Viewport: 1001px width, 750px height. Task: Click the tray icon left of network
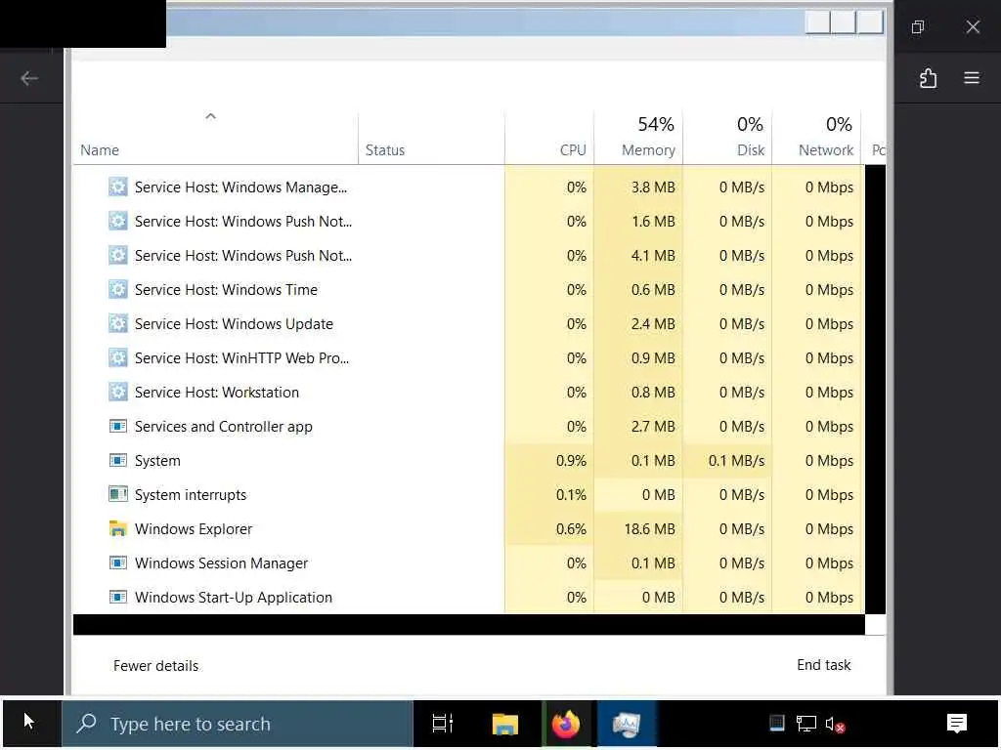tap(777, 723)
